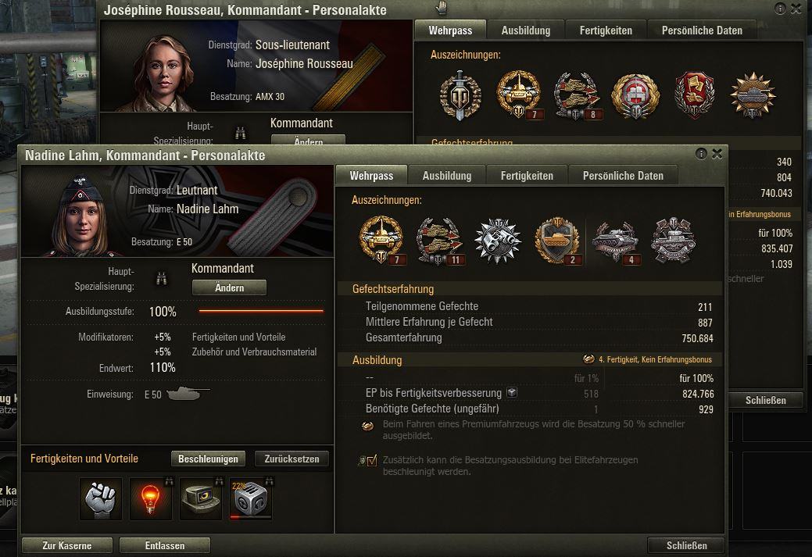Click the E 50 tank silhouette icon
The image size is (812, 557).
(x=188, y=394)
